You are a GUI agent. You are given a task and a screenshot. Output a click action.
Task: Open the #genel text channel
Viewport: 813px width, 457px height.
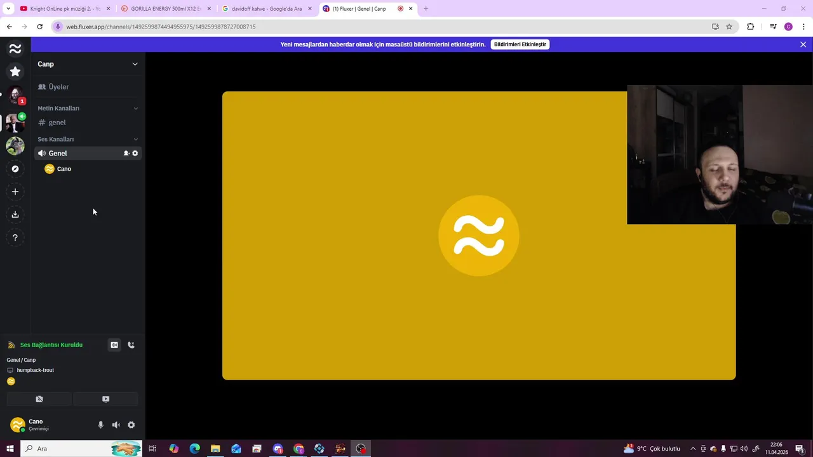(88, 123)
